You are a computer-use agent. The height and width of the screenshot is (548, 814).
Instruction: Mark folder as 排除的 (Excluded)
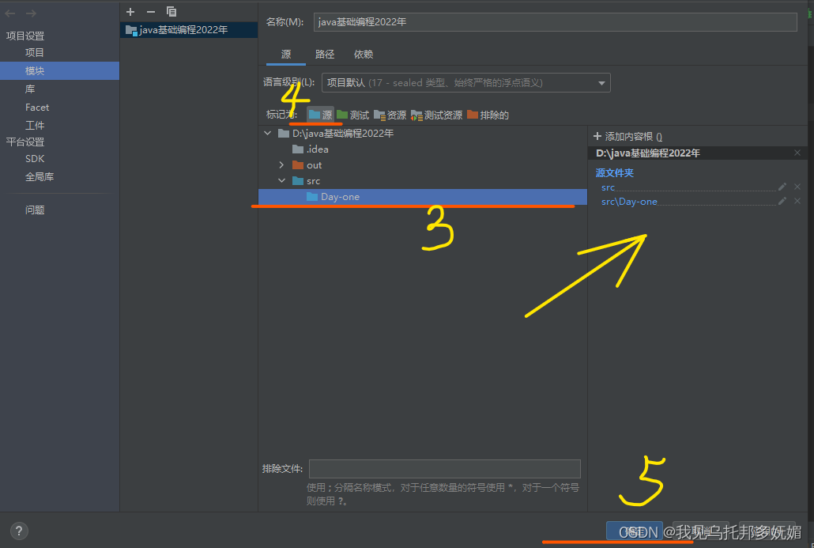(488, 115)
